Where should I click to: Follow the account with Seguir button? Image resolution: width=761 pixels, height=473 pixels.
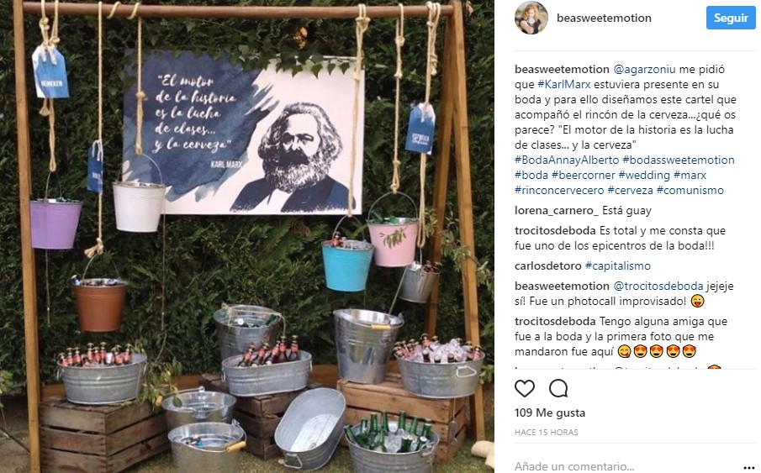(x=731, y=18)
